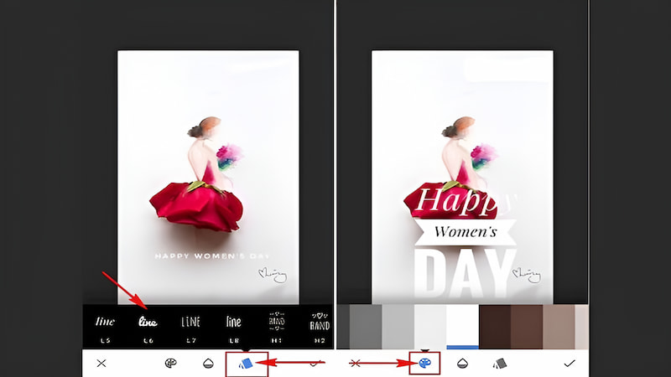671x377 pixels.
Task: Choose the N2 hearts band text style
Action: [320, 327]
